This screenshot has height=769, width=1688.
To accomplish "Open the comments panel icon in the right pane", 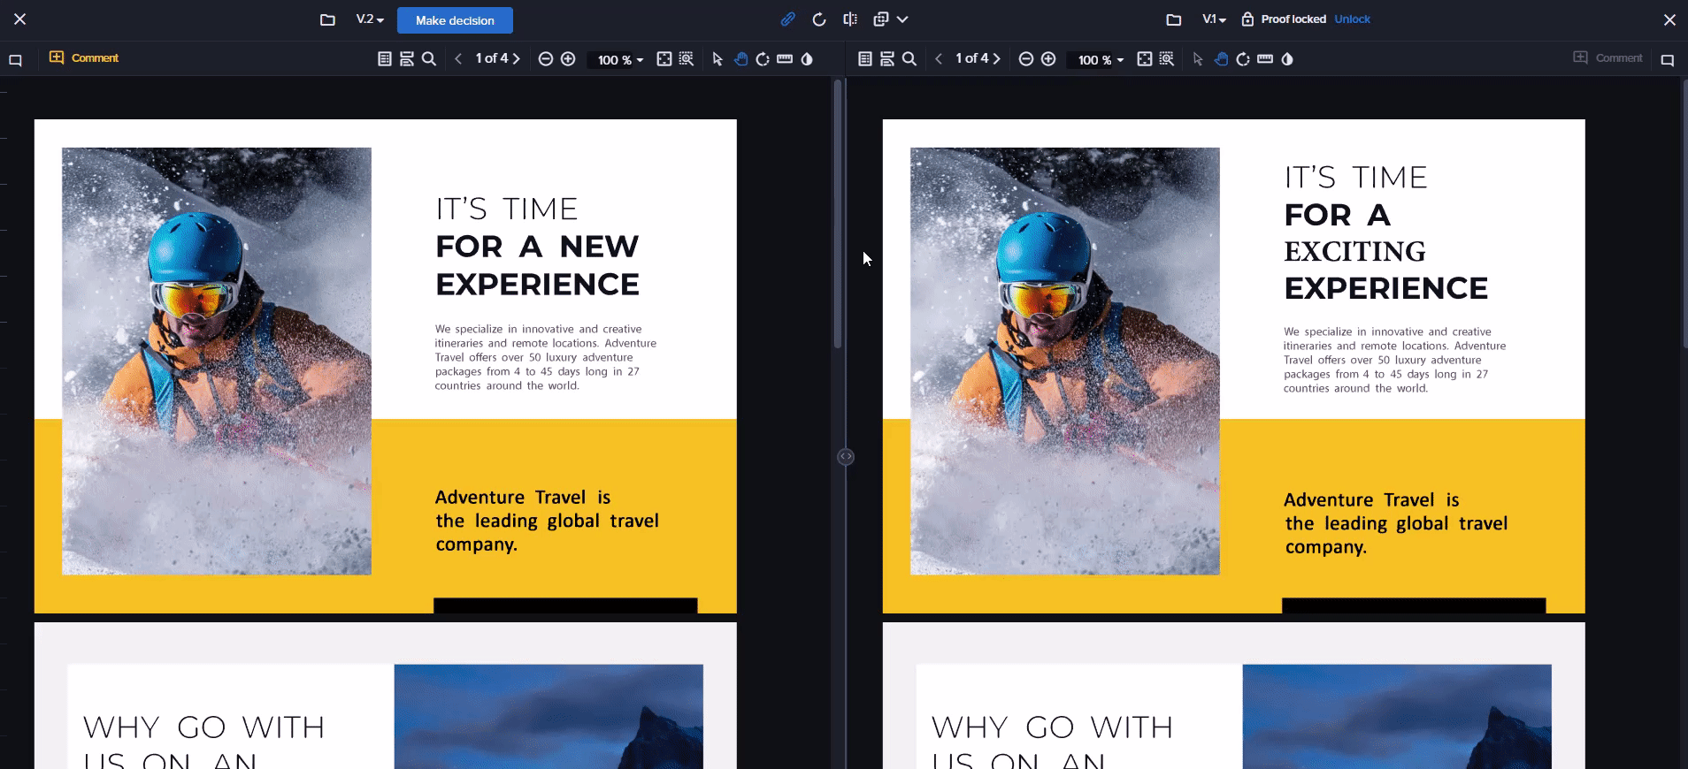I will click(1668, 60).
